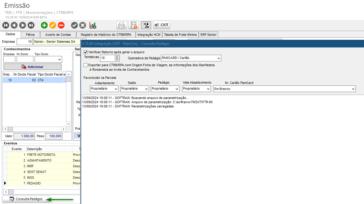Click the Evento column header
The image size is (364, 204).
[x=17, y=149]
